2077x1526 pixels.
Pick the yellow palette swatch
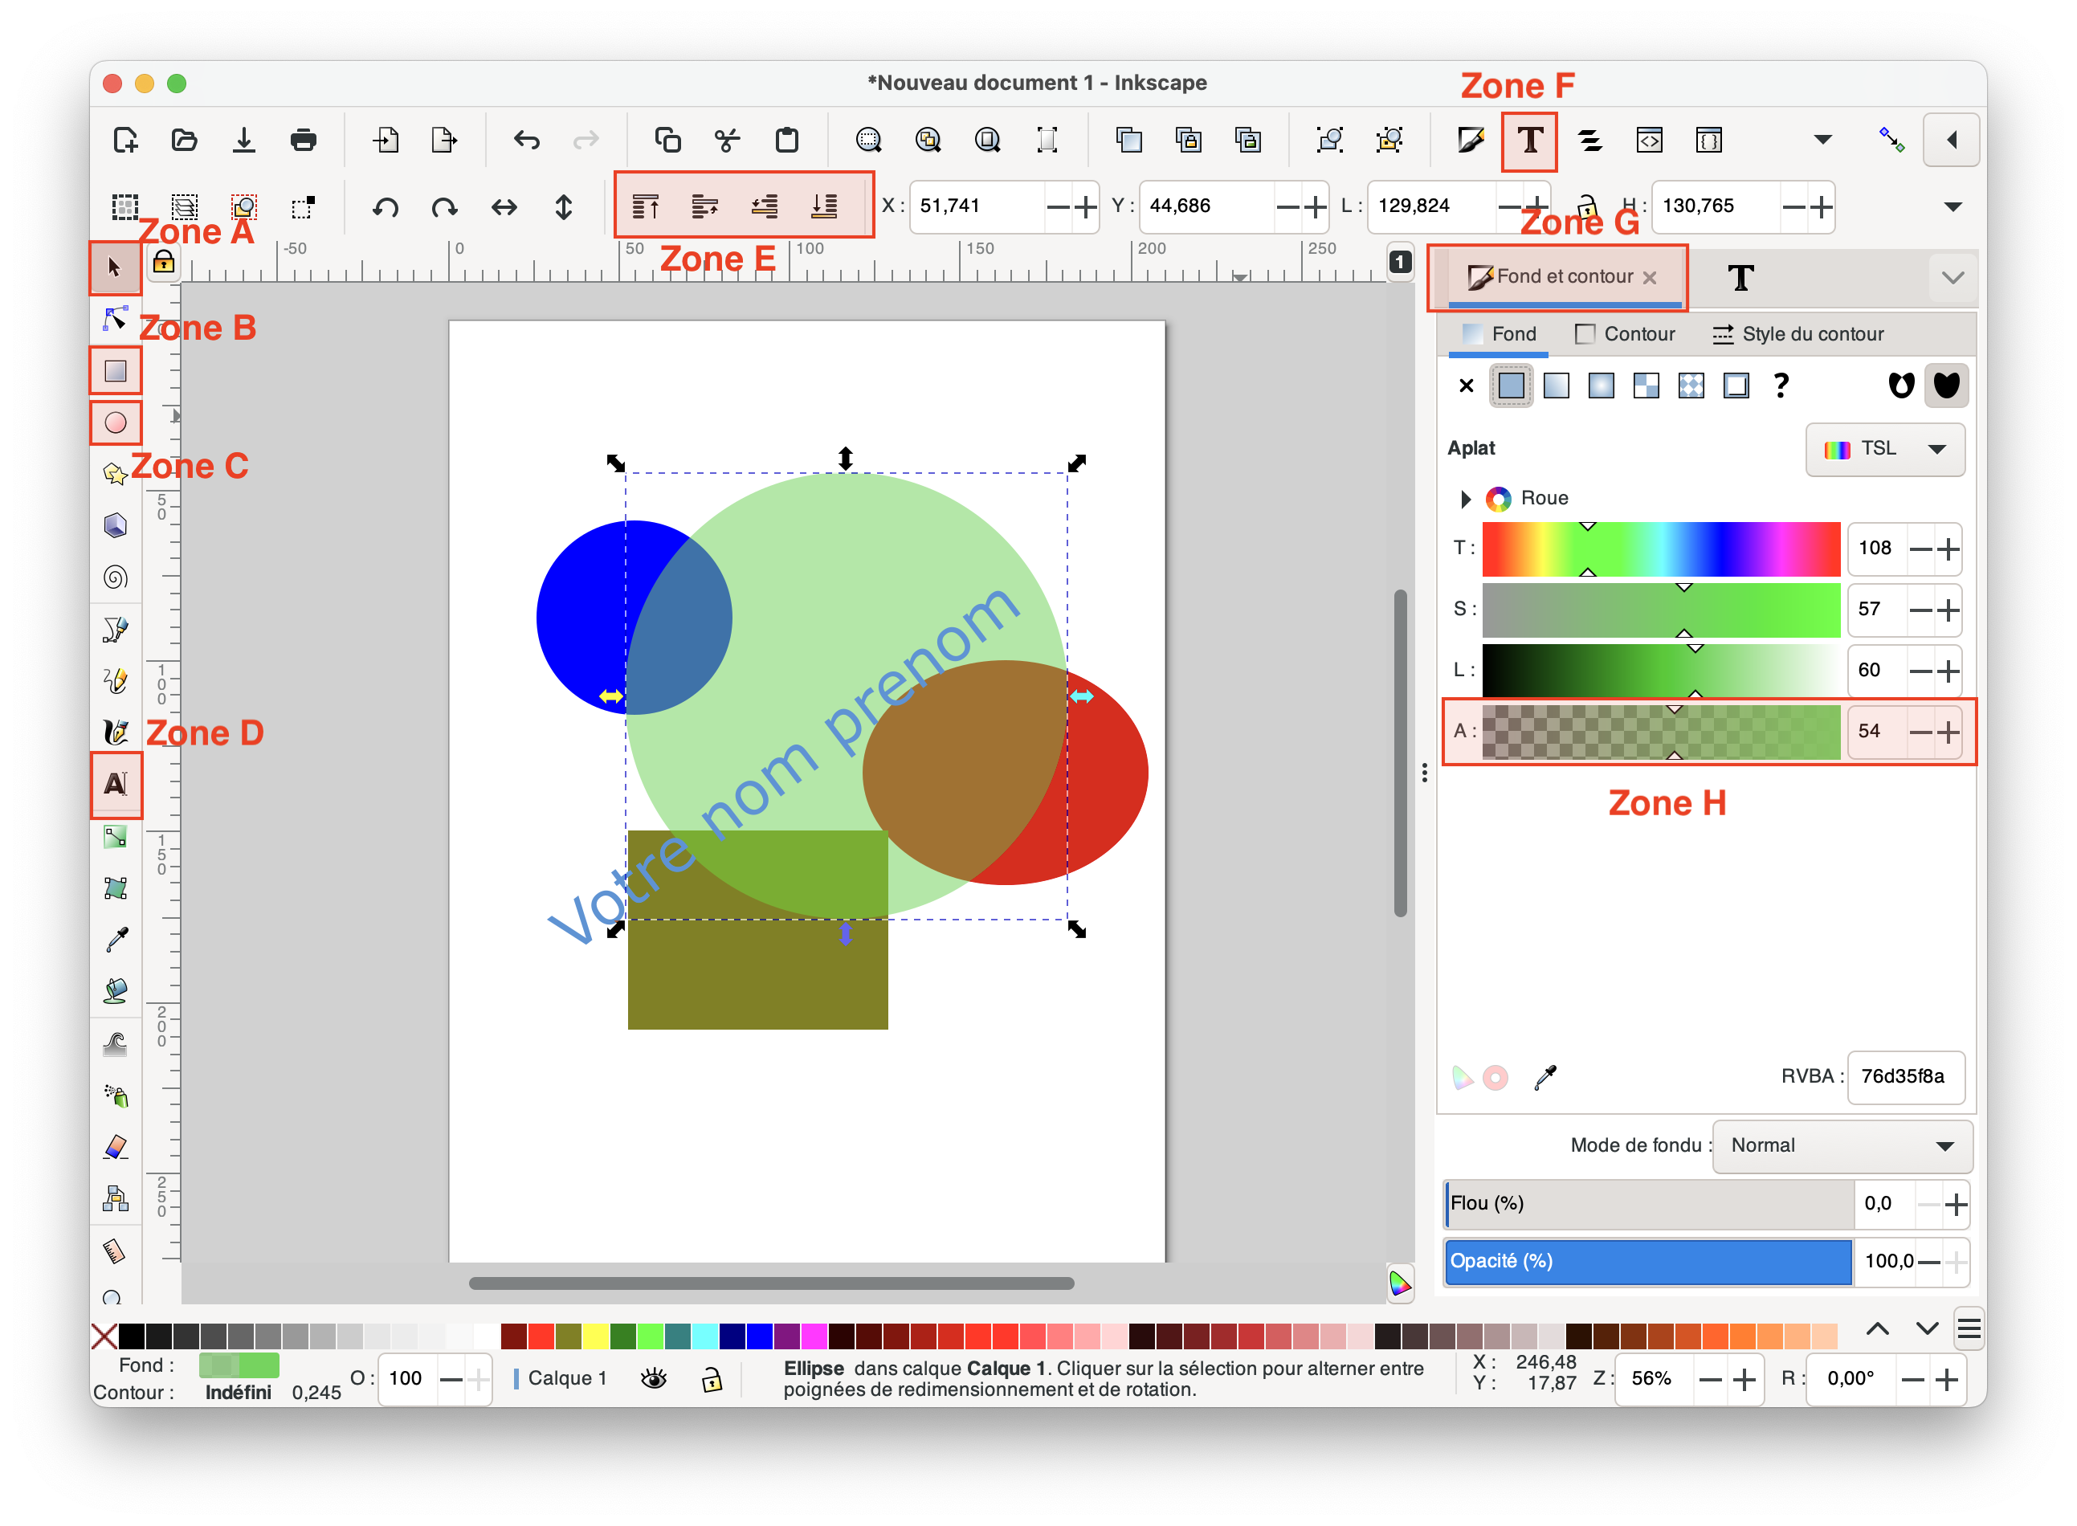[597, 1336]
